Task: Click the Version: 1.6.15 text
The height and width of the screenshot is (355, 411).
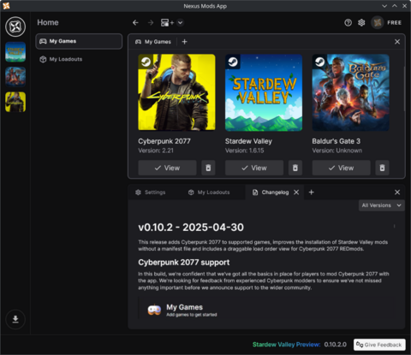Action: pos(245,151)
